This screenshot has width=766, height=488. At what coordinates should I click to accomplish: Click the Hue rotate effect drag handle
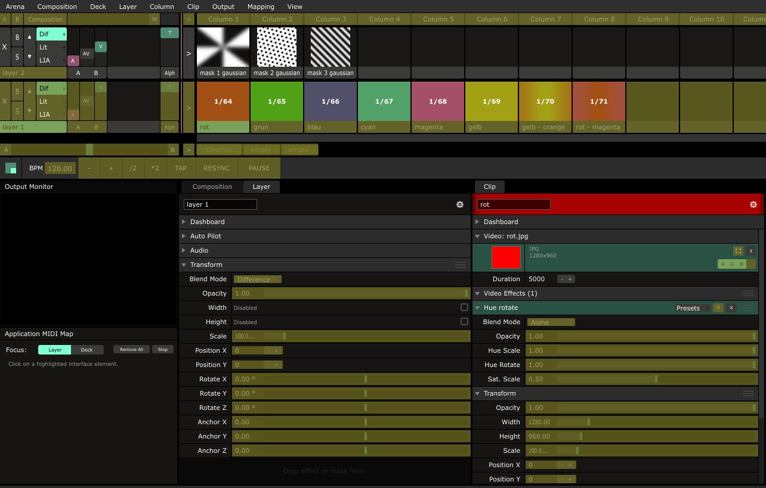pyautogui.click(x=748, y=308)
